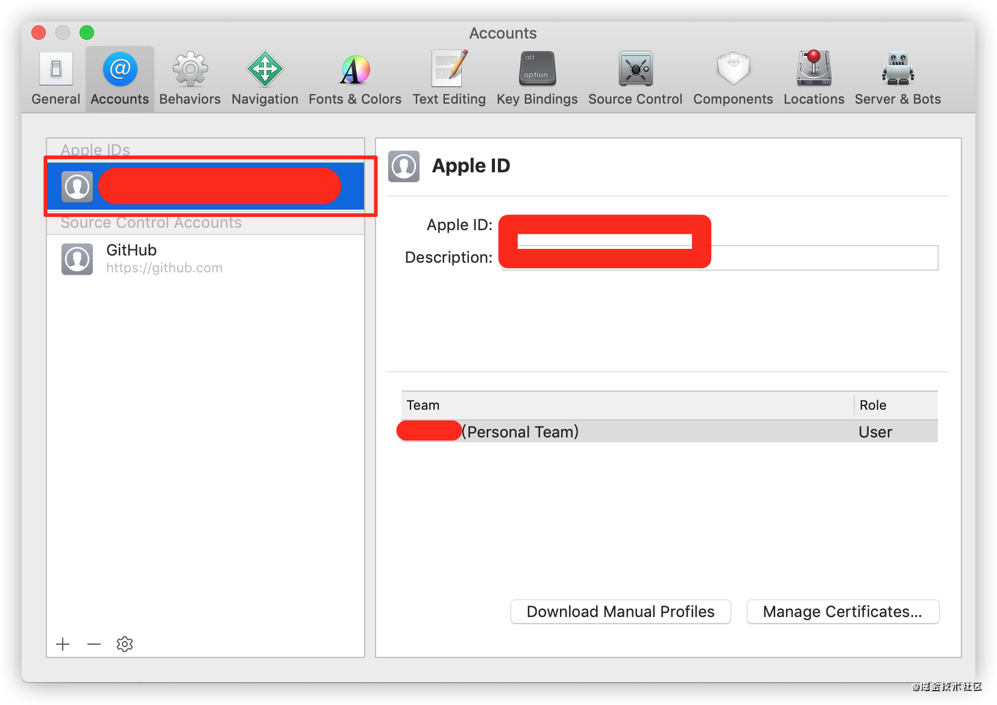Click the User role cell
This screenshot has width=997, height=705.
point(875,432)
